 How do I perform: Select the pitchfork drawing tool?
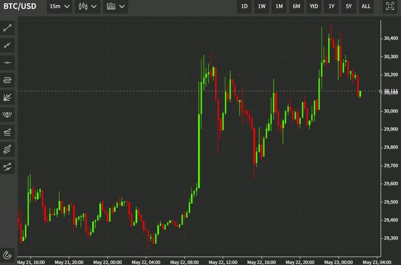tap(8, 167)
